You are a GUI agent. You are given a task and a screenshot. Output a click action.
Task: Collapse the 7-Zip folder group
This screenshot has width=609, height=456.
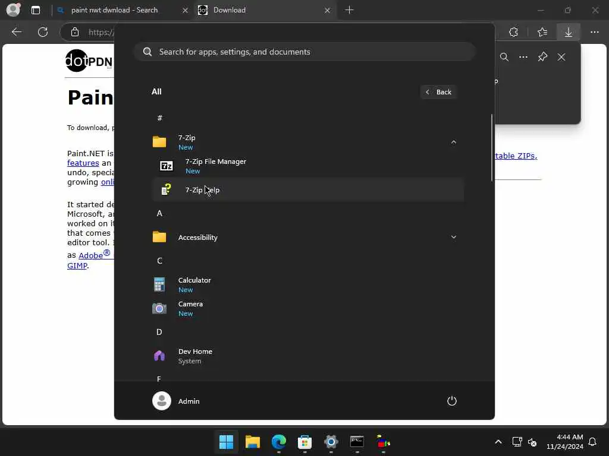453,142
